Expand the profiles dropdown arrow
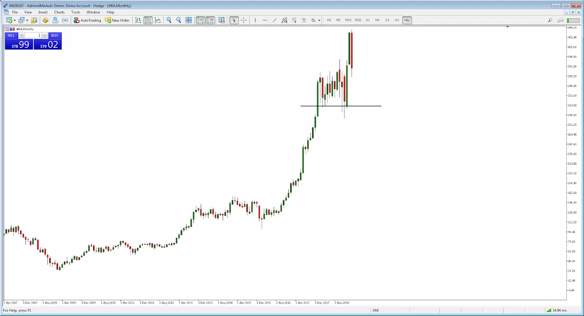The height and width of the screenshot is (316, 584). [27, 20]
